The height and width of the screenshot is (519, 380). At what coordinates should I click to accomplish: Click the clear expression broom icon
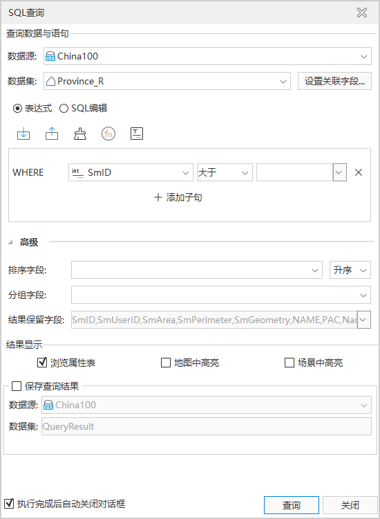(x=80, y=134)
